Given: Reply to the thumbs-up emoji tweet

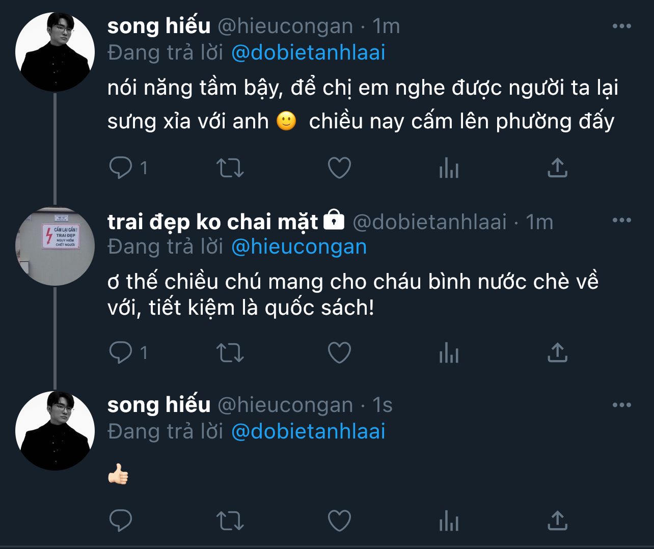Looking at the screenshot, I should (121, 520).
